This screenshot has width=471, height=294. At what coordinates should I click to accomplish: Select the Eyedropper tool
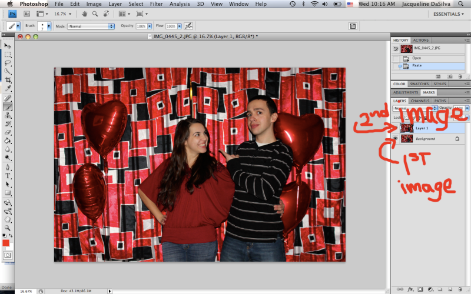pyautogui.click(x=8, y=89)
